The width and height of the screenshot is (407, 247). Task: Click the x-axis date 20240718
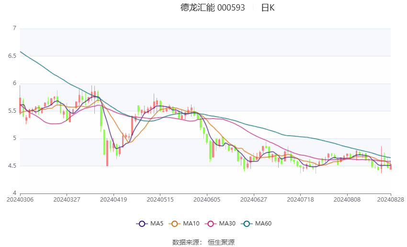pyautogui.click(x=300, y=200)
